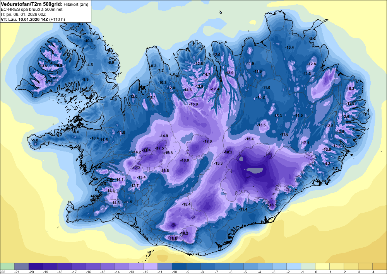
Task: Select the -8.7 temperature label
Action: (x=334, y=168)
